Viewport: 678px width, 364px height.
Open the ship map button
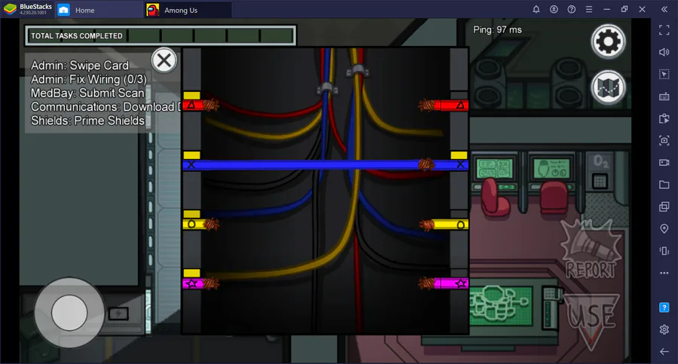pos(608,87)
